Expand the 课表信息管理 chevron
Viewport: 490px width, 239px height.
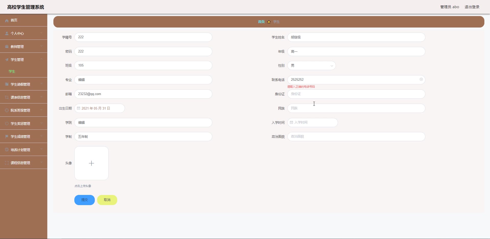41,97
